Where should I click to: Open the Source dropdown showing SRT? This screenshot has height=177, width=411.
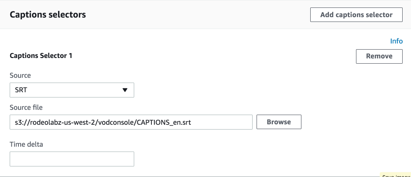[x=72, y=90]
